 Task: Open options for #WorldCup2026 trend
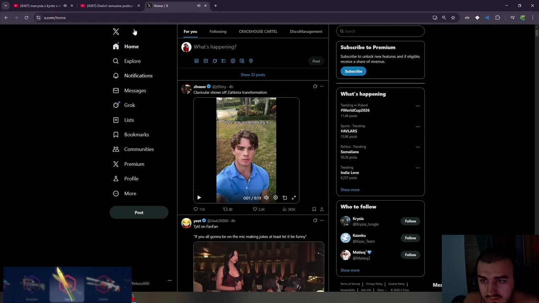click(x=418, y=106)
